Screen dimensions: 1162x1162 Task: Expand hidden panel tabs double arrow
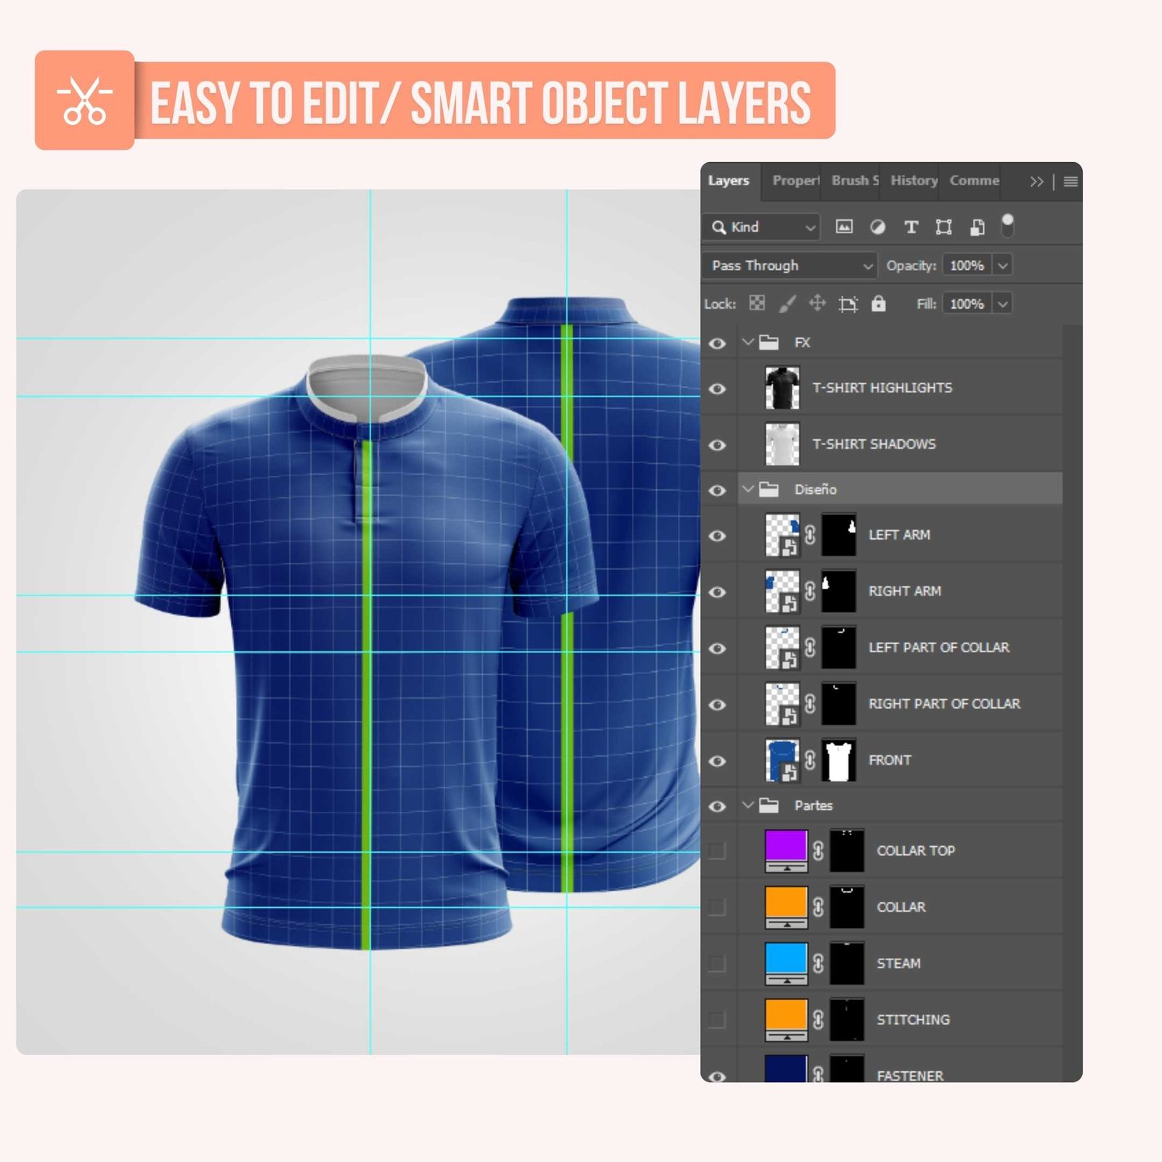click(1036, 182)
